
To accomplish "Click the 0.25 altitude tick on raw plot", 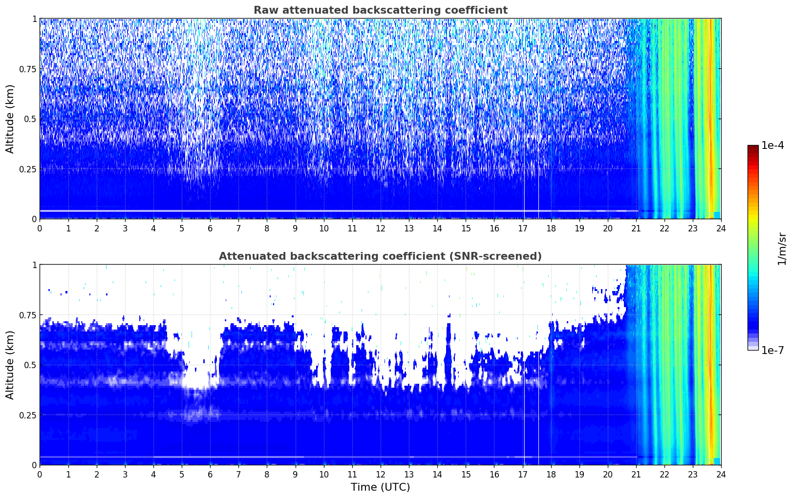I will pos(28,169).
